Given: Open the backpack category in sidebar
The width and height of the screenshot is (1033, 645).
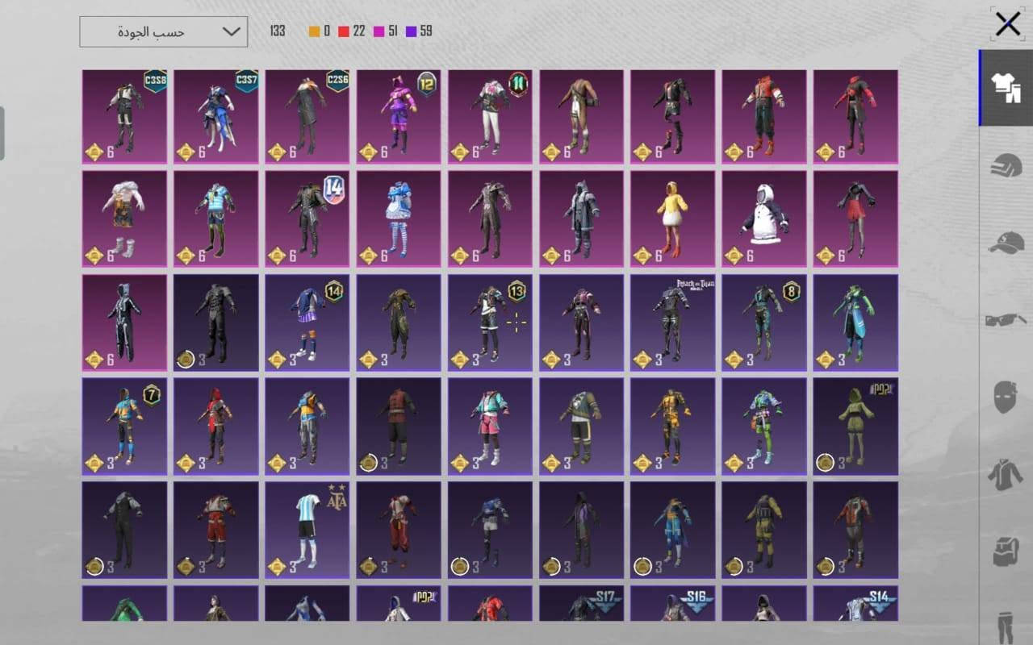Looking at the screenshot, I should [1006, 551].
